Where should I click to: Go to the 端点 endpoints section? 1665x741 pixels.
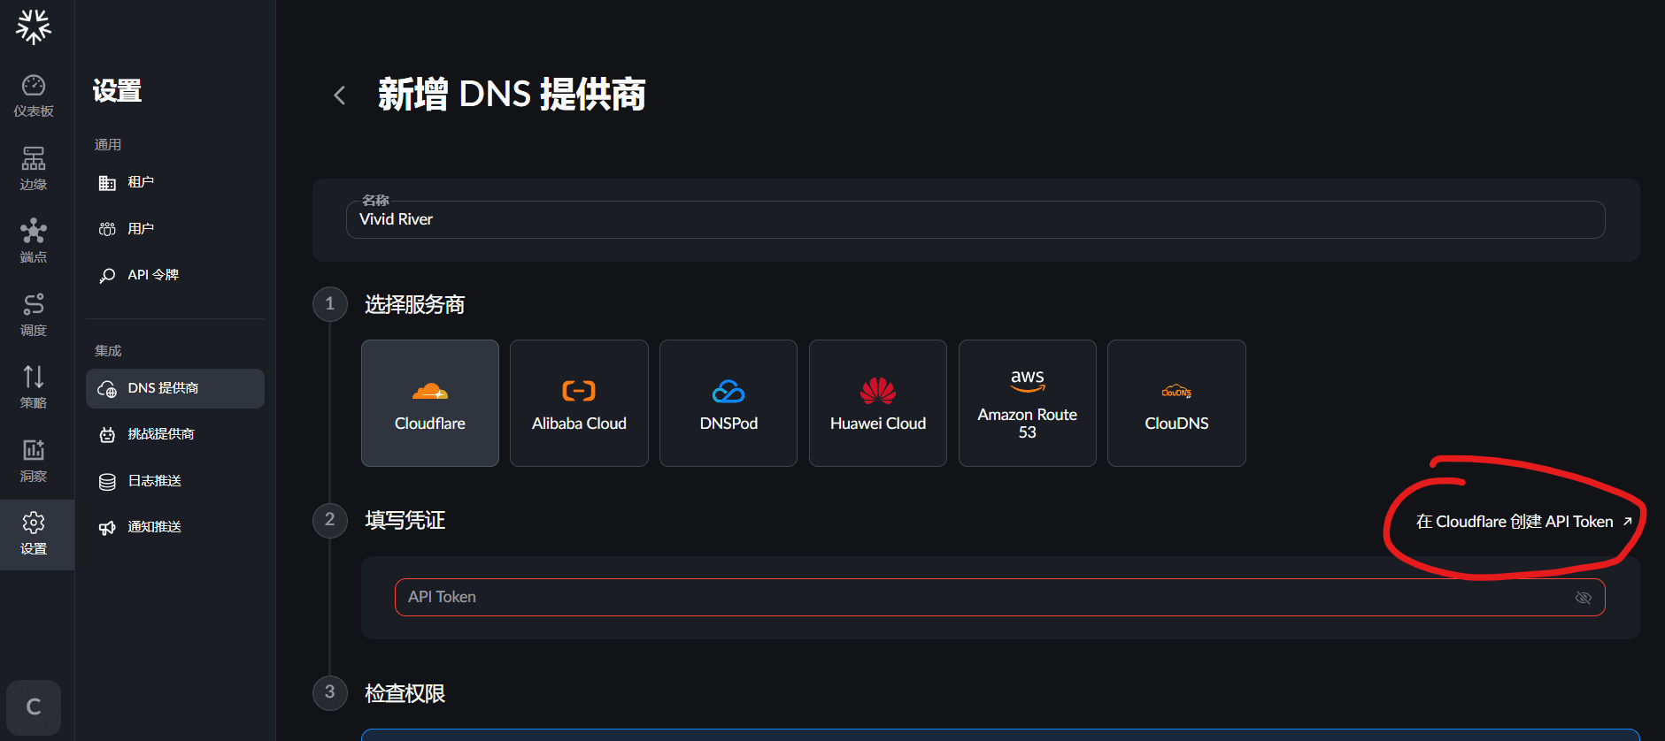(34, 241)
